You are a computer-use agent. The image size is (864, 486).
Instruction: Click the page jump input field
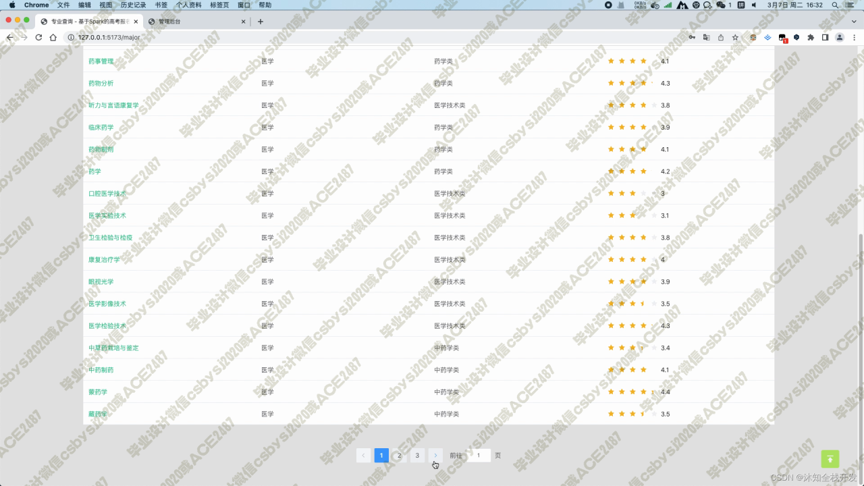pos(479,456)
